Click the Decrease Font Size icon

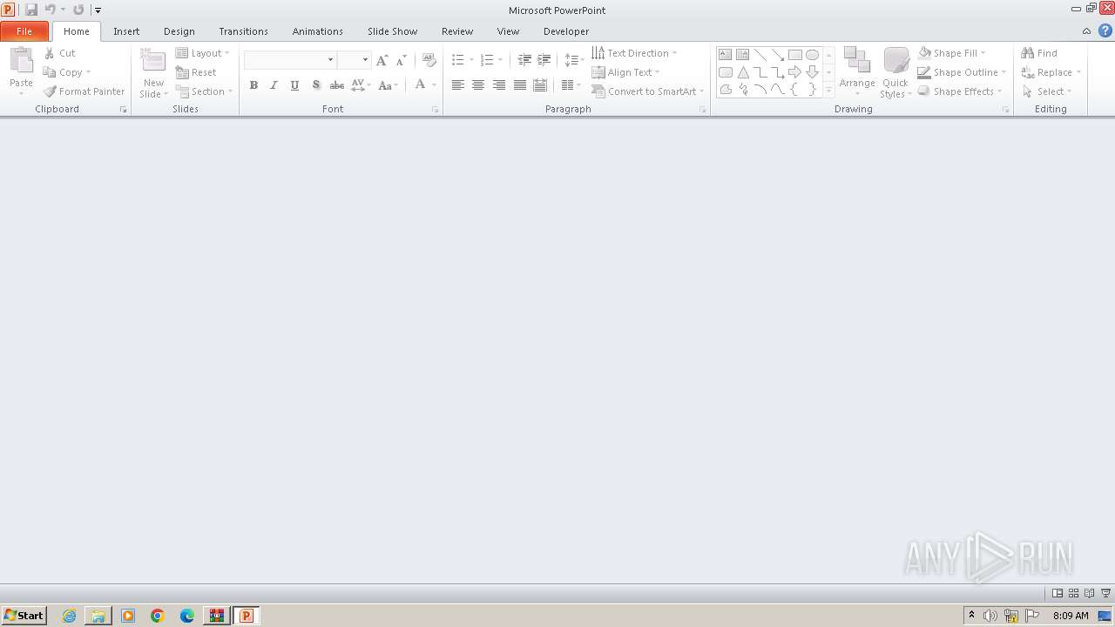click(401, 60)
